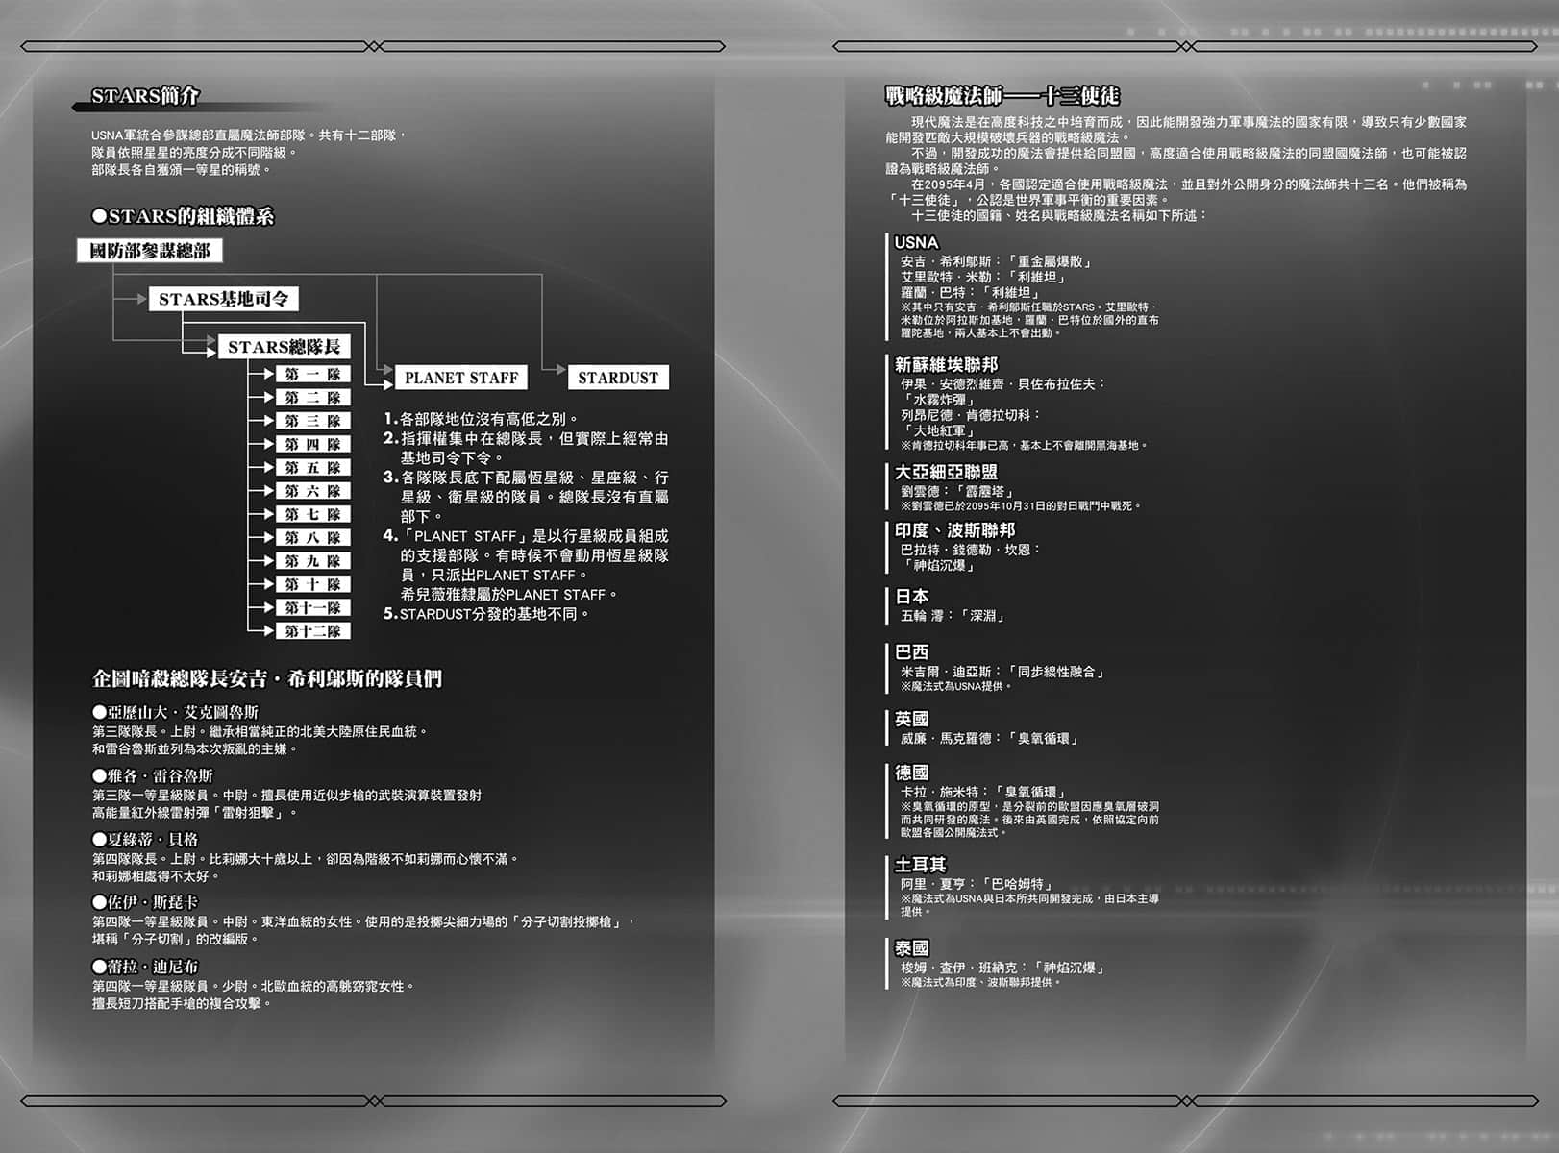Click the '第三隊' box

pos(313,421)
